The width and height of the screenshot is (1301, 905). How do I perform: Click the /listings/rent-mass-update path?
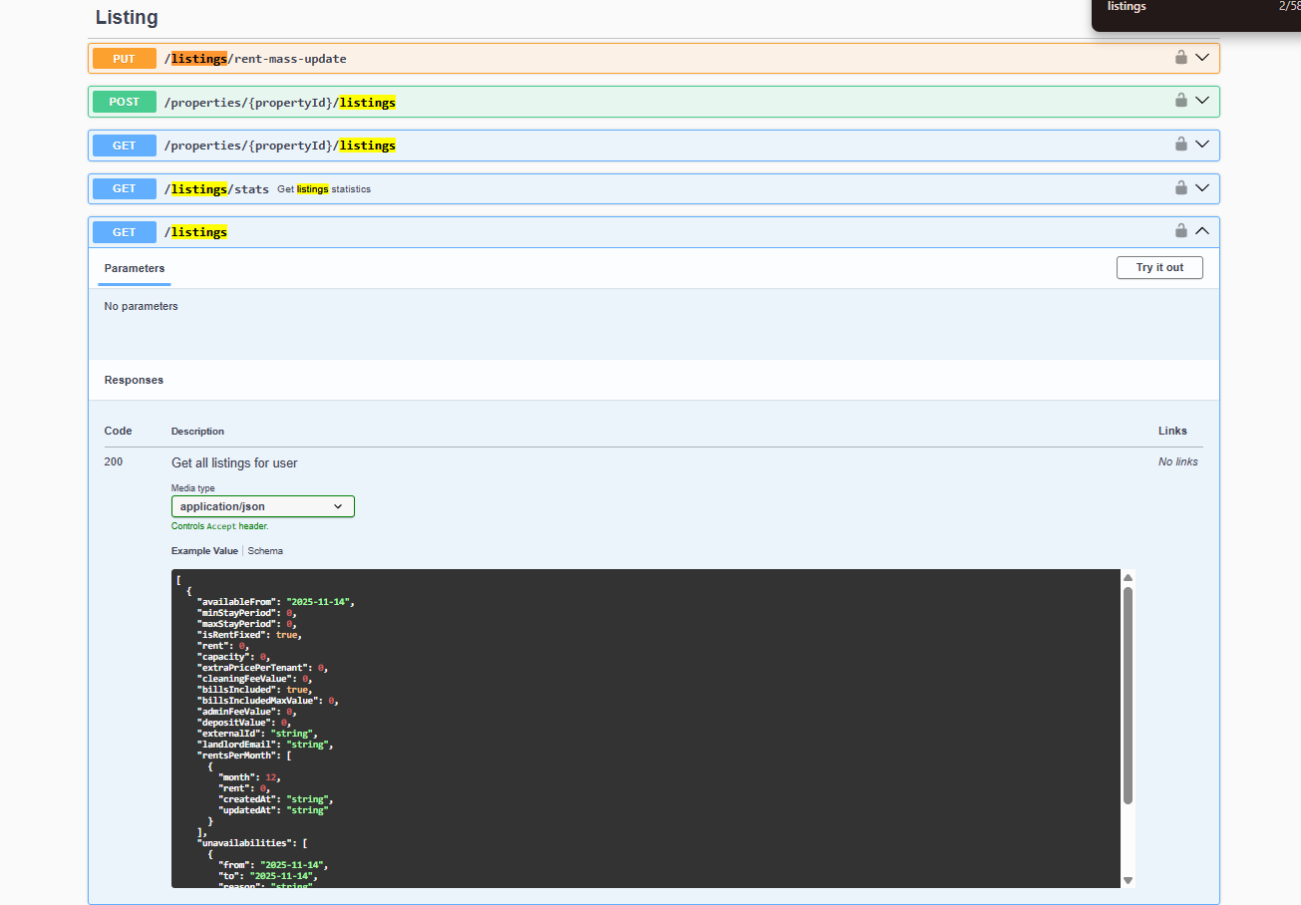point(255,59)
